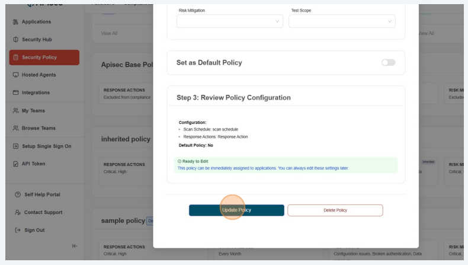Click the Browse Teams people icon

[15, 128]
